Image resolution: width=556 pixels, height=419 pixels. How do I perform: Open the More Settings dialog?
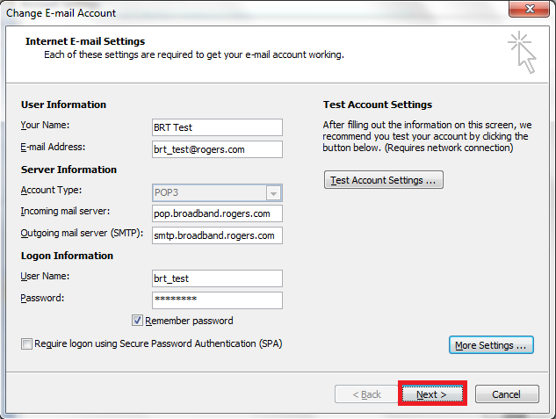click(x=492, y=345)
